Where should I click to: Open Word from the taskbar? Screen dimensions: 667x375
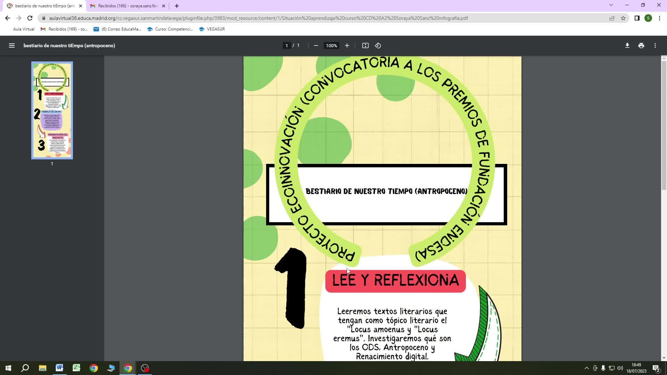pos(59,368)
